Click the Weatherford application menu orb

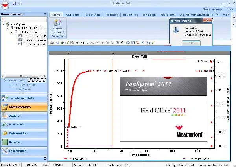5,6
